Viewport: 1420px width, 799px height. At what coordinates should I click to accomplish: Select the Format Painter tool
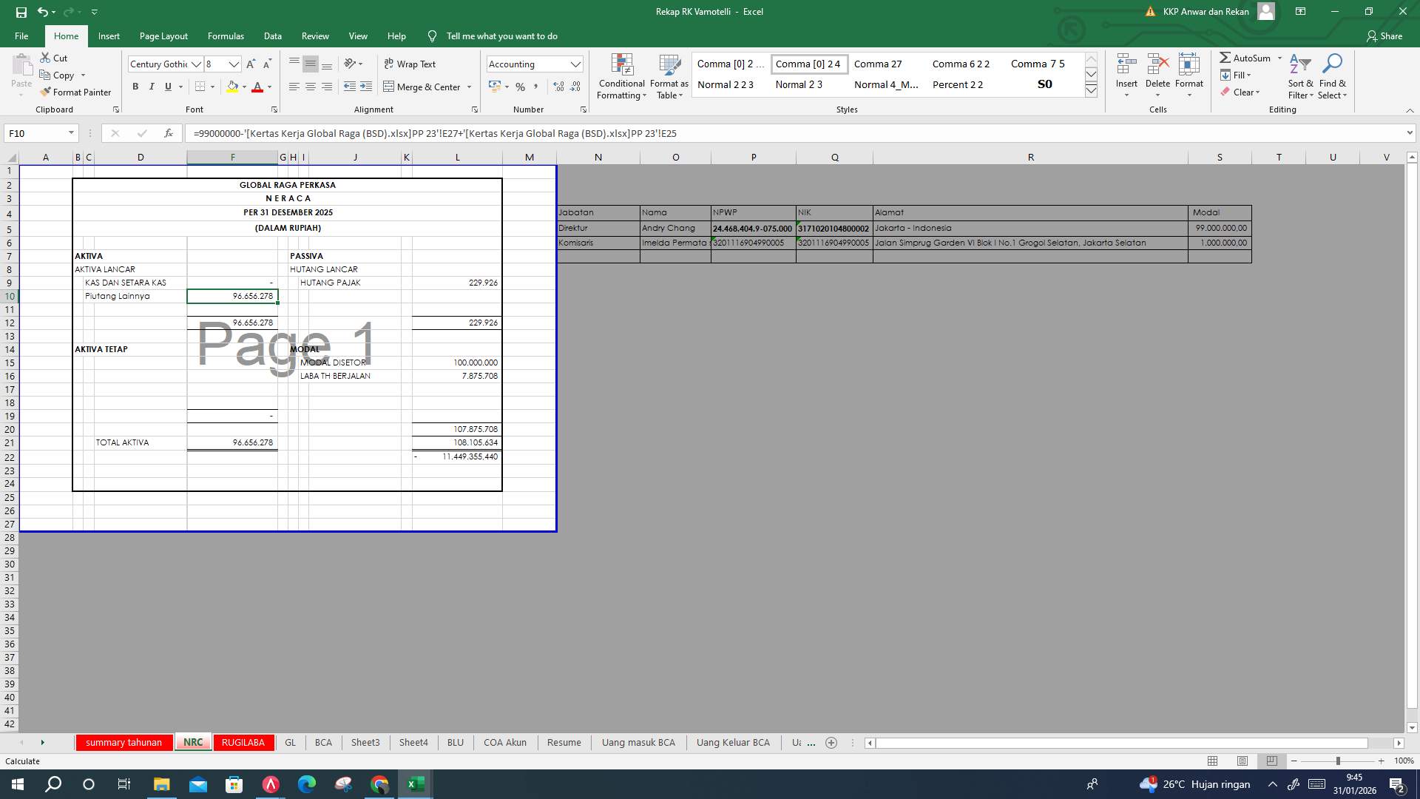pyautogui.click(x=76, y=92)
